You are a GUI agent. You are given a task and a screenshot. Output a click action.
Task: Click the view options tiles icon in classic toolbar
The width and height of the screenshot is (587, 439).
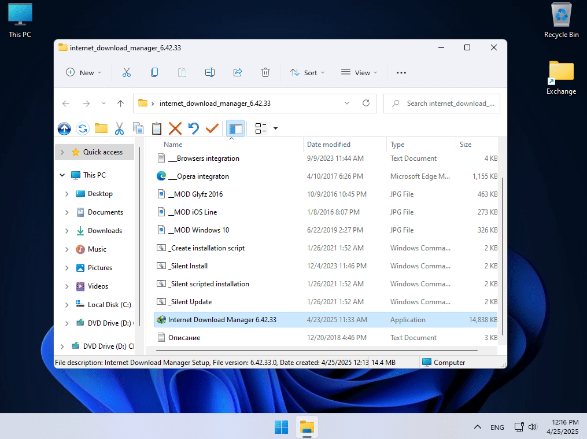point(261,128)
